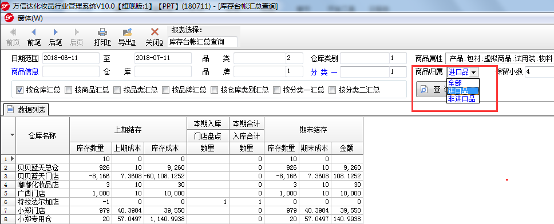Enable the 按分类一汇总 checkbox

click(x=276, y=90)
